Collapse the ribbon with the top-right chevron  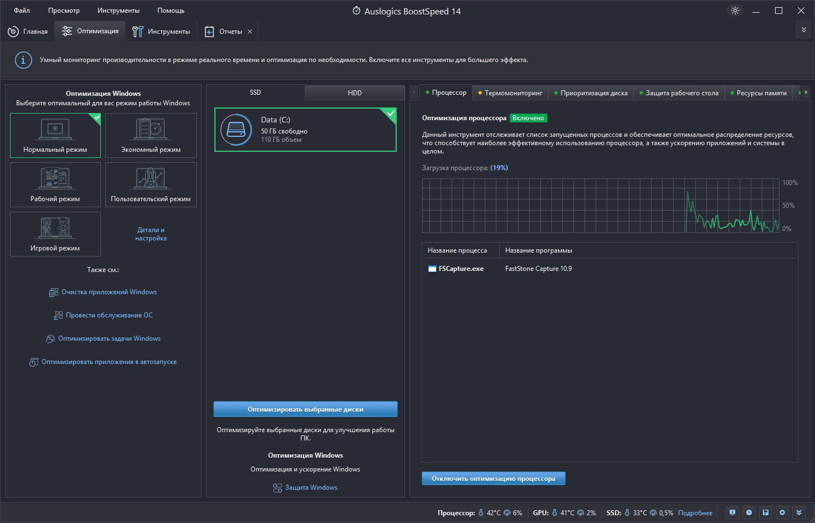tap(804, 30)
